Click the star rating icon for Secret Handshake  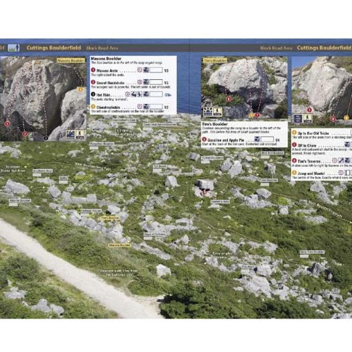point(139,82)
